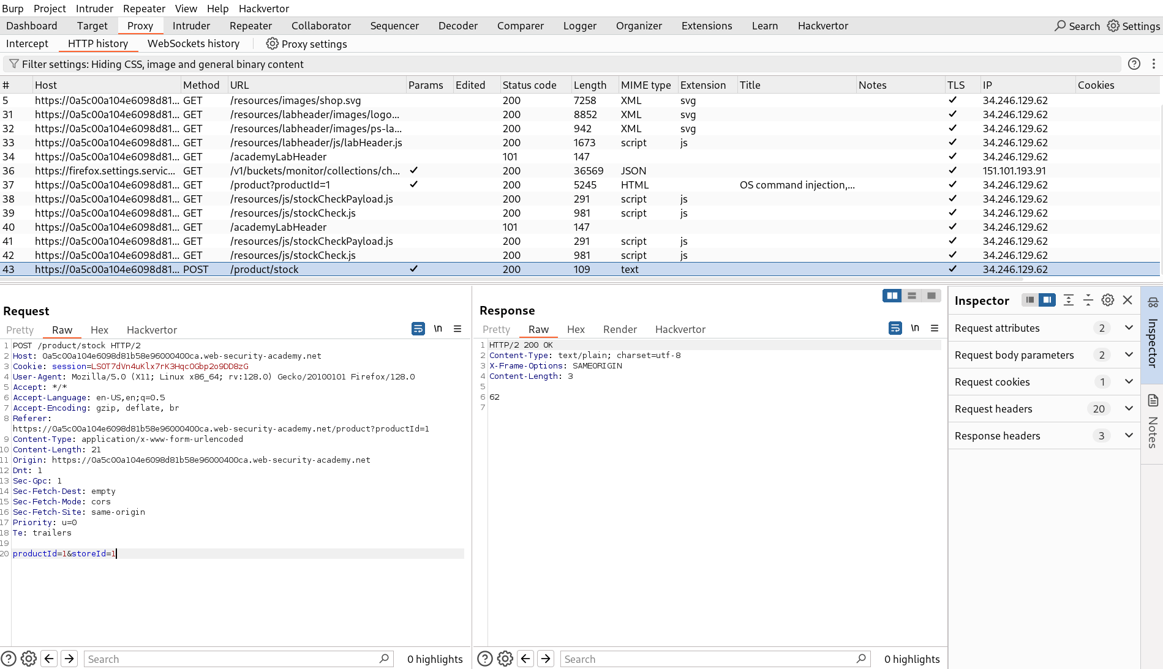Show Request Hex view
The width and height of the screenshot is (1163, 669).
point(99,330)
